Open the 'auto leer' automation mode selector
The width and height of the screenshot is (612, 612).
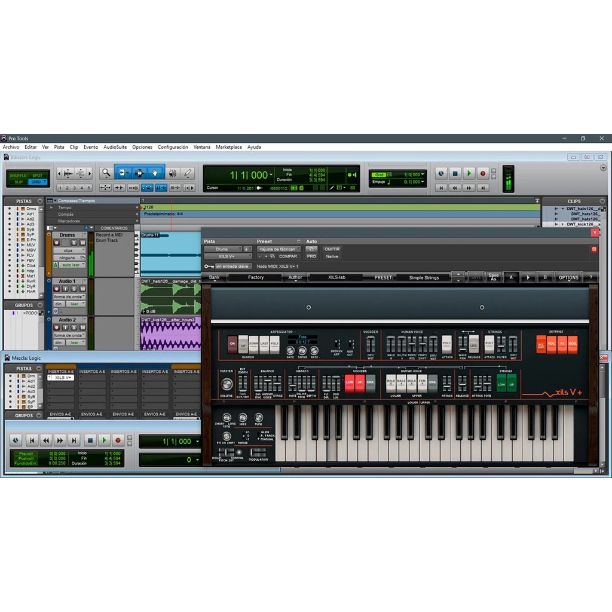tap(72, 265)
